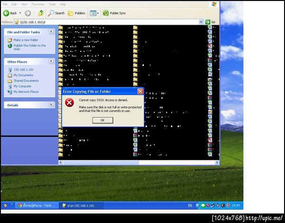Screen dimensions: 285x223
Task: Launch Folder Sync from the toolbar
Action: [x=114, y=13]
